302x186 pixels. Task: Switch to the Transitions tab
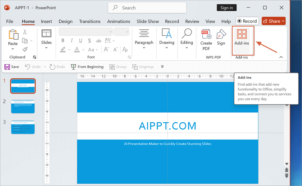(90, 22)
